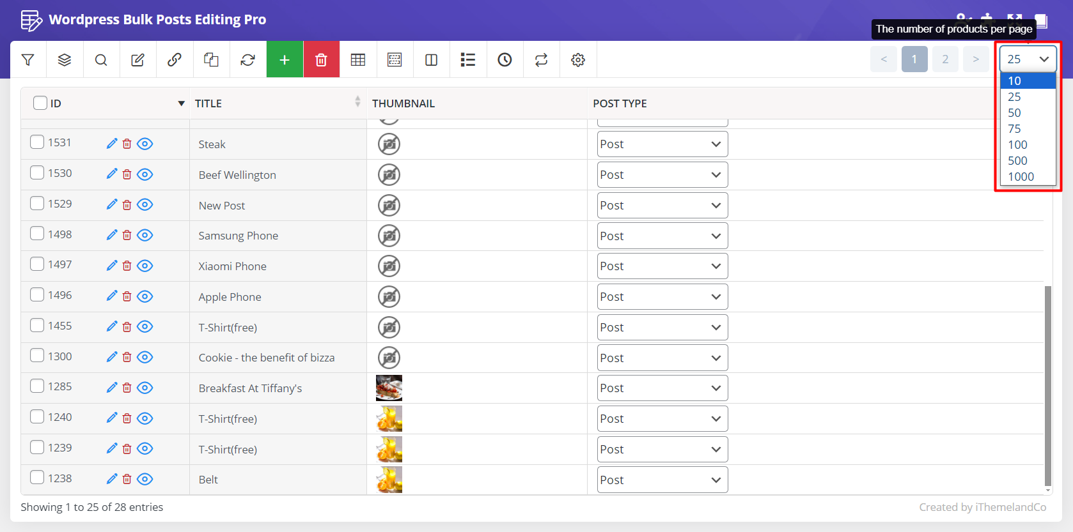Delete the Beef Wellington row with trash icon
The height and width of the screenshot is (532, 1073).
pyautogui.click(x=127, y=174)
